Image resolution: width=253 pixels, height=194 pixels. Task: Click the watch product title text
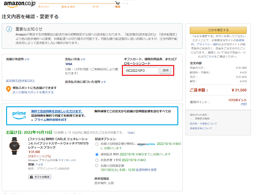[58, 143]
